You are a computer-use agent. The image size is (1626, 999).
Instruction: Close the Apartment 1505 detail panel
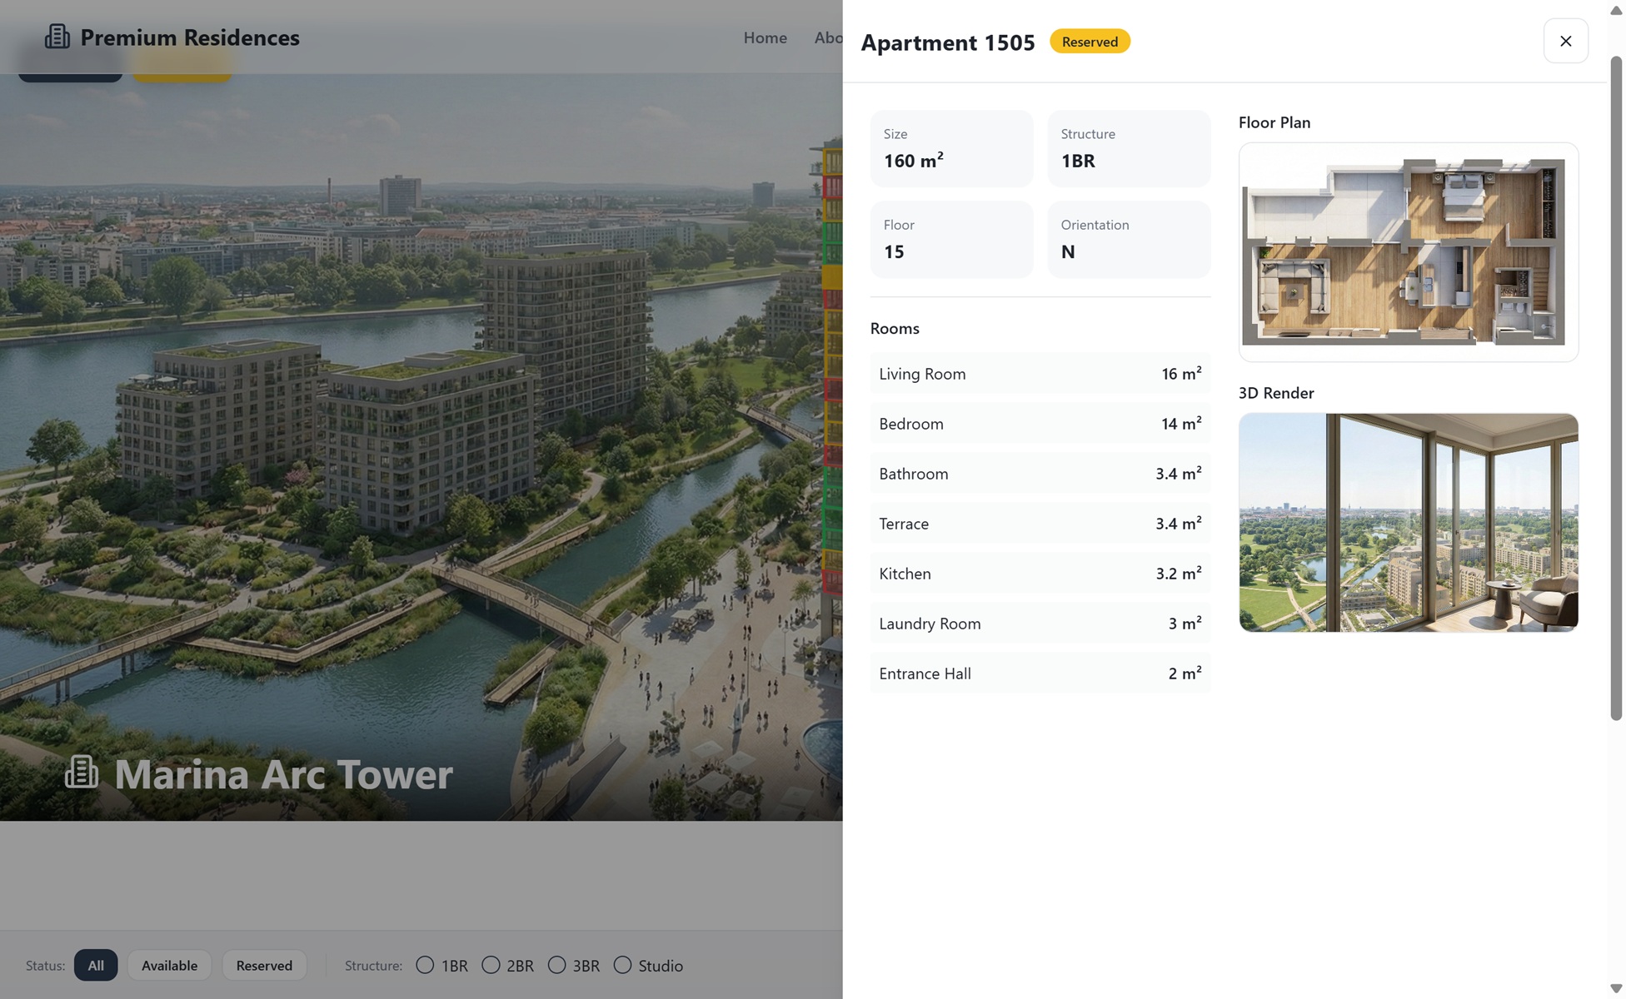click(1564, 41)
